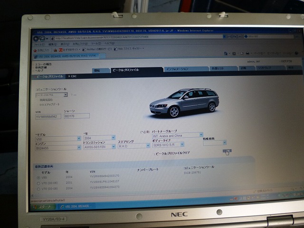Select the V70 (00-08) 2001 radio button
The height and width of the screenshot is (228, 304).
[38, 183]
